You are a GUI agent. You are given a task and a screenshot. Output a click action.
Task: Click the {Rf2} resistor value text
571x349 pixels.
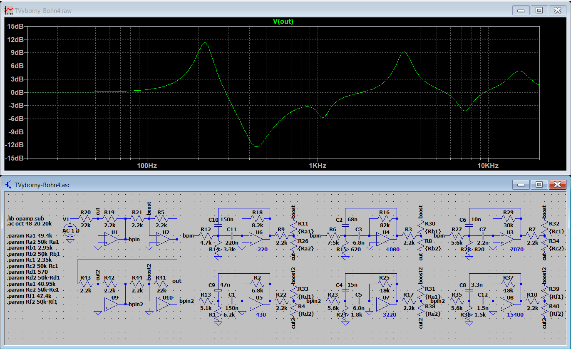coord(556,314)
